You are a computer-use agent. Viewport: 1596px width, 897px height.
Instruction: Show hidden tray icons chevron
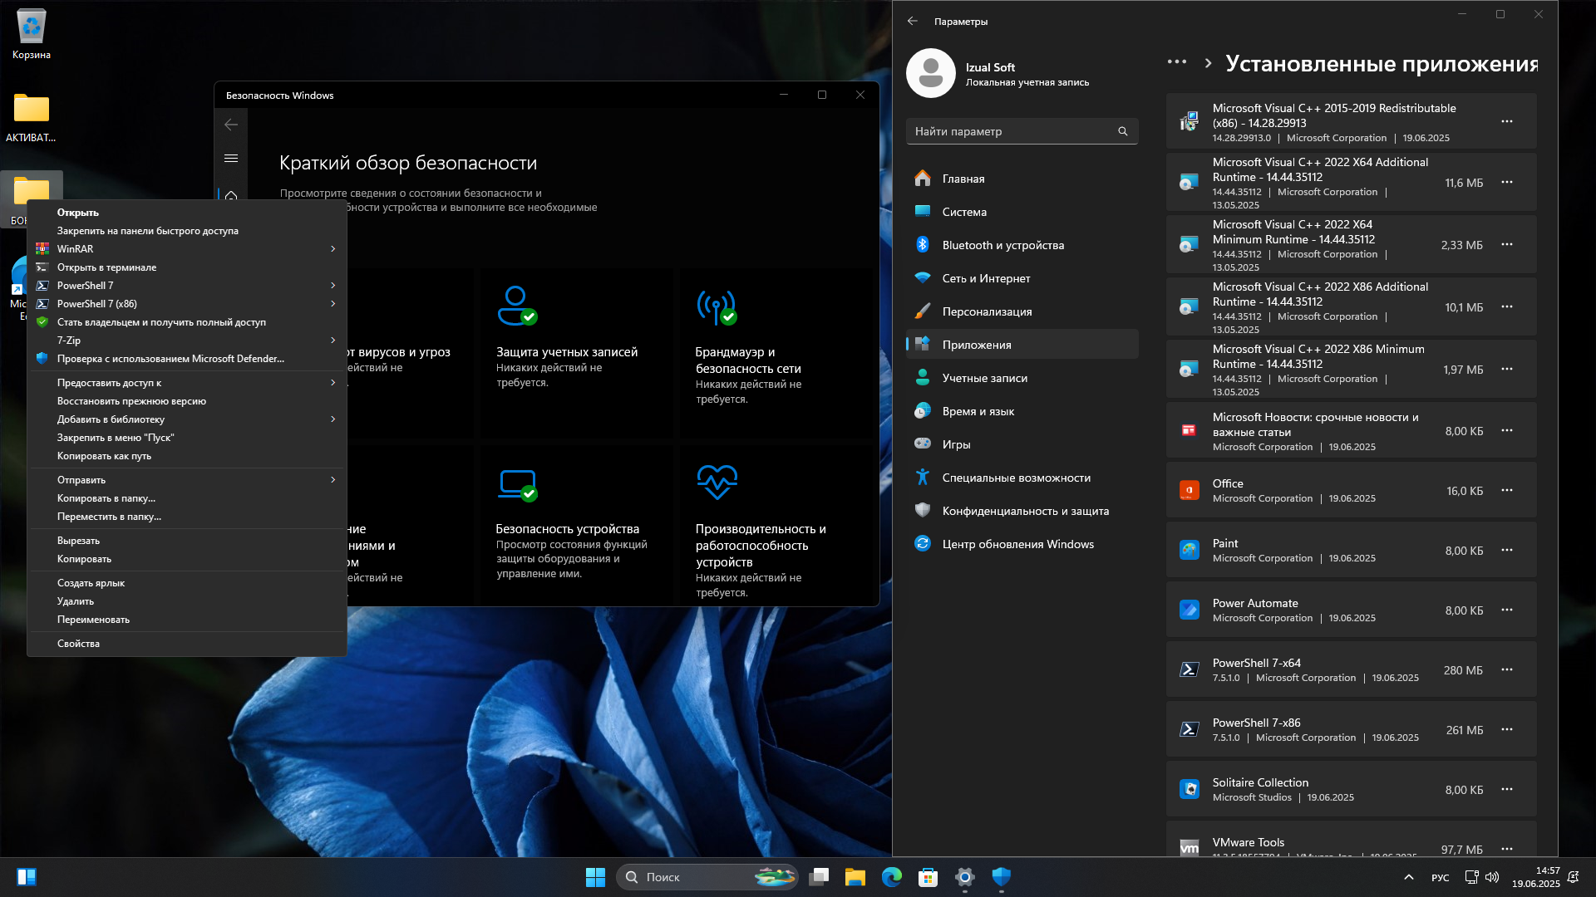[1408, 877]
